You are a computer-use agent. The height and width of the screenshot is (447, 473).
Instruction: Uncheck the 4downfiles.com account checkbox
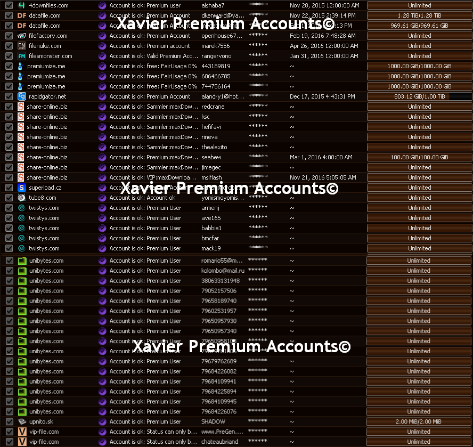tap(9, 5)
